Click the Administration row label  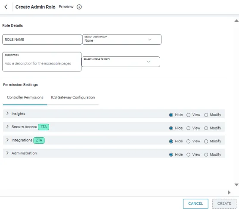tap(24, 153)
